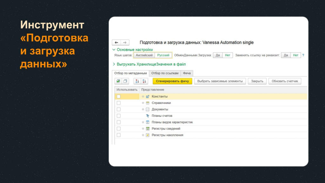The width and height of the screenshot is (325, 183).
Task: Expand the Планы видов характеристик node
Action: point(143,122)
